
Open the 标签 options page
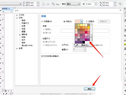point(23,29)
